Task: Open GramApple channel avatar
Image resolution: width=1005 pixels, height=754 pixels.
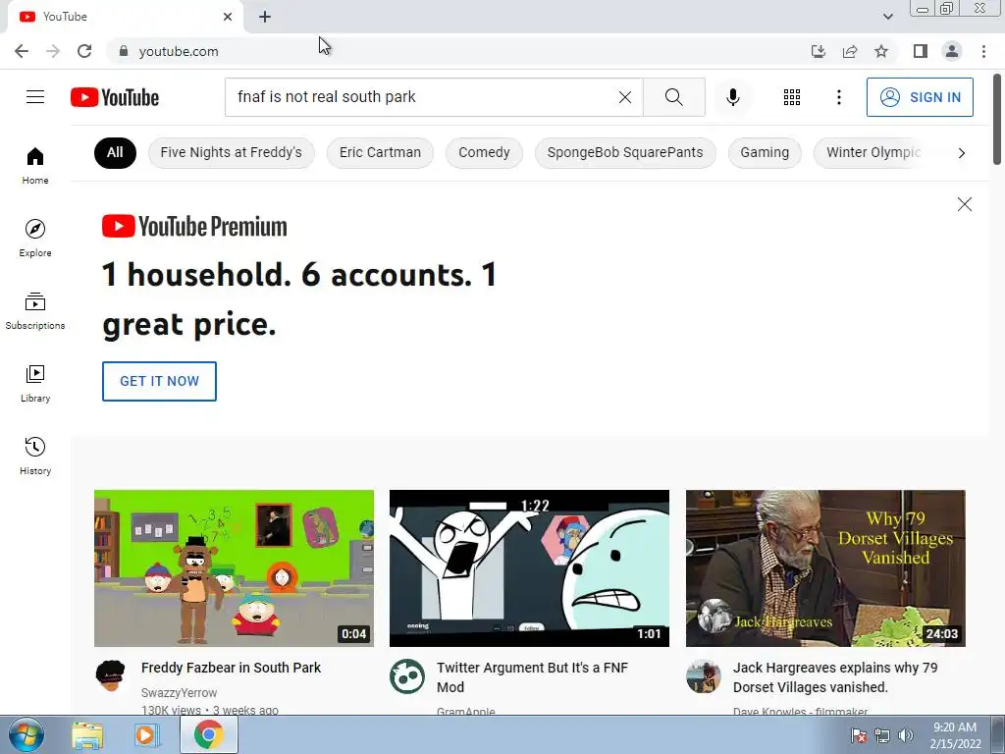Action: pyautogui.click(x=407, y=675)
